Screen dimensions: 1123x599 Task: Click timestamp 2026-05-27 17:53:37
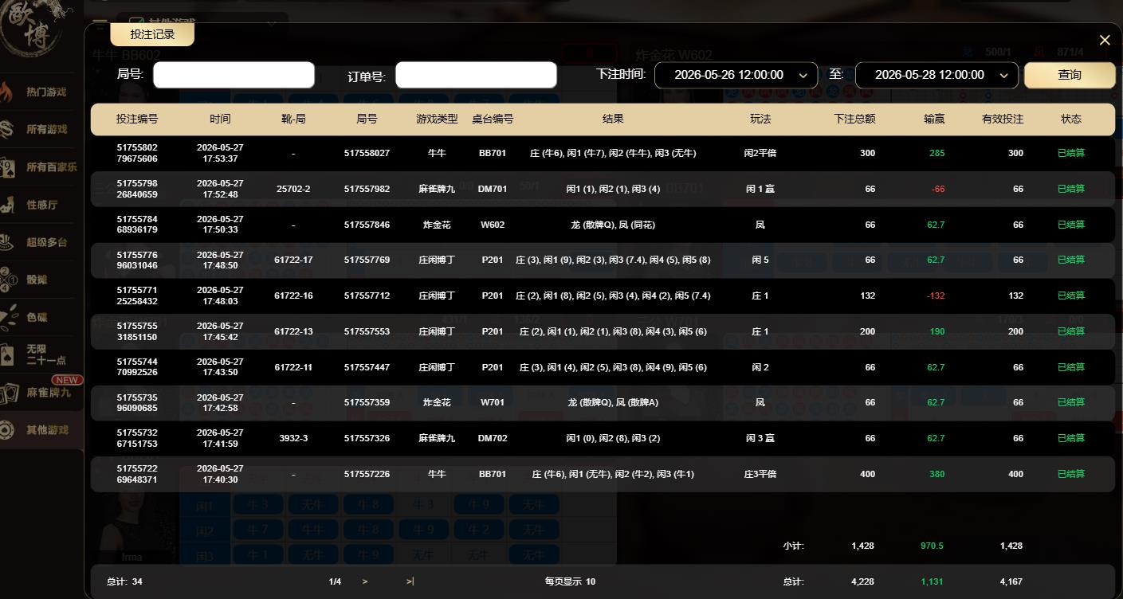(220, 153)
